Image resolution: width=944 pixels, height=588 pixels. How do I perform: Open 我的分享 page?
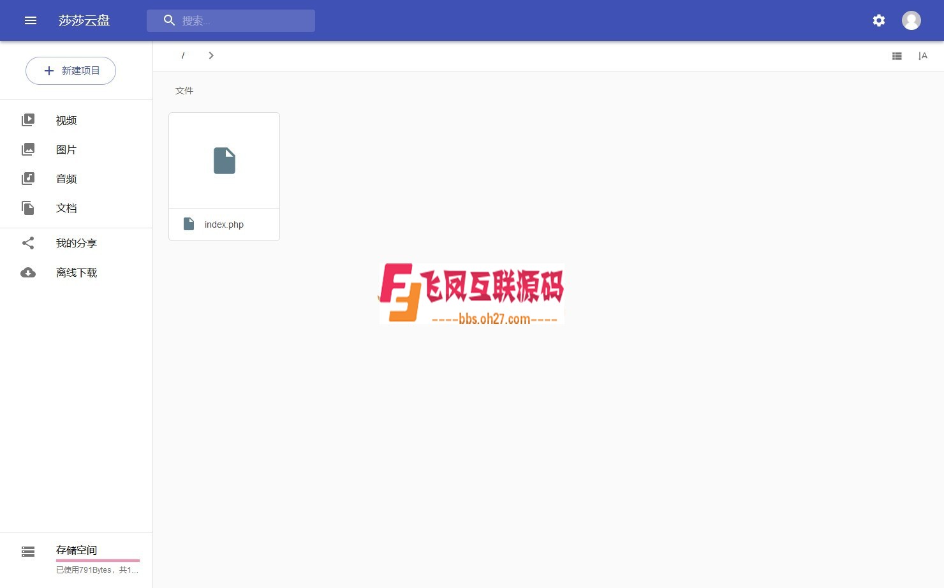[x=77, y=243]
